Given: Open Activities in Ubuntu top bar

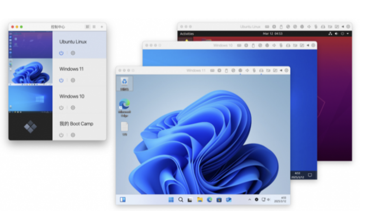Looking at the screenshot, I should (187, 34).
